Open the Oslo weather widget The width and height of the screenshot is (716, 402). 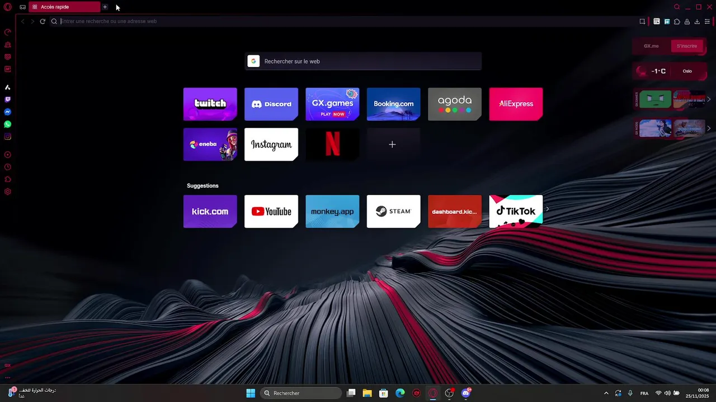669,71
